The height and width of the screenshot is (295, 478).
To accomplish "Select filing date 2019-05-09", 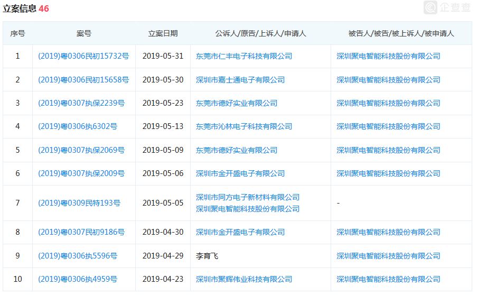I will coord(163,150).
